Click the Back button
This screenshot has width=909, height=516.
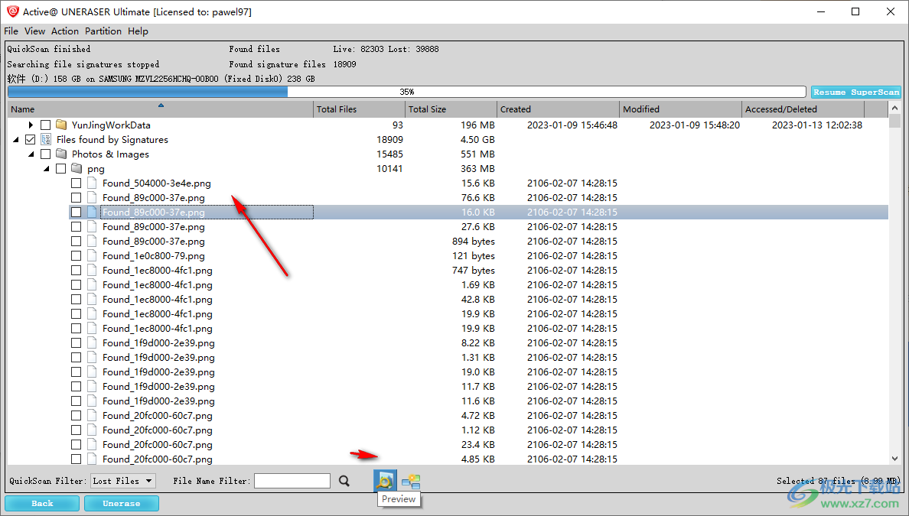[x=42, y=503]
